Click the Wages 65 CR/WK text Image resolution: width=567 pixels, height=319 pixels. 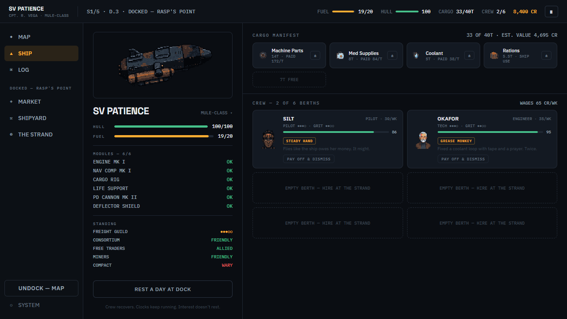click(538, 103)
